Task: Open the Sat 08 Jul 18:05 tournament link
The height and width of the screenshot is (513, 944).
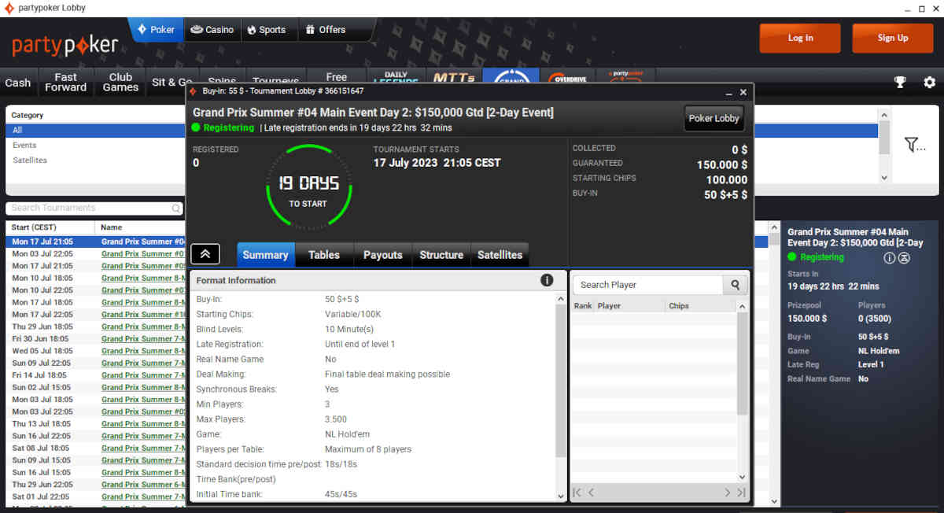Action: coord(142,448)
